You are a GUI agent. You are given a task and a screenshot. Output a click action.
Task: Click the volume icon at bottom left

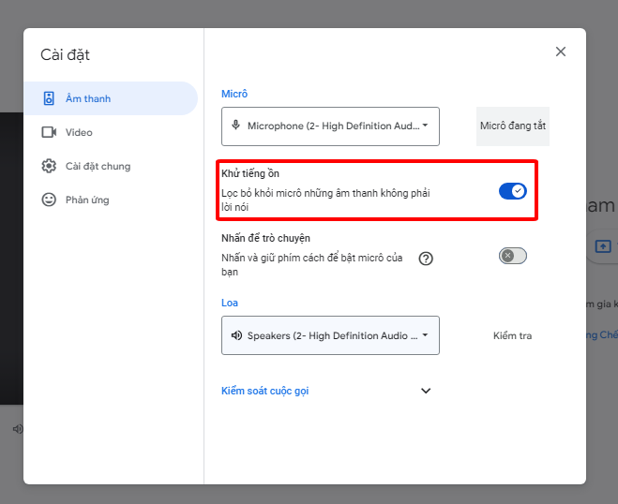click(x=17, y=429)
